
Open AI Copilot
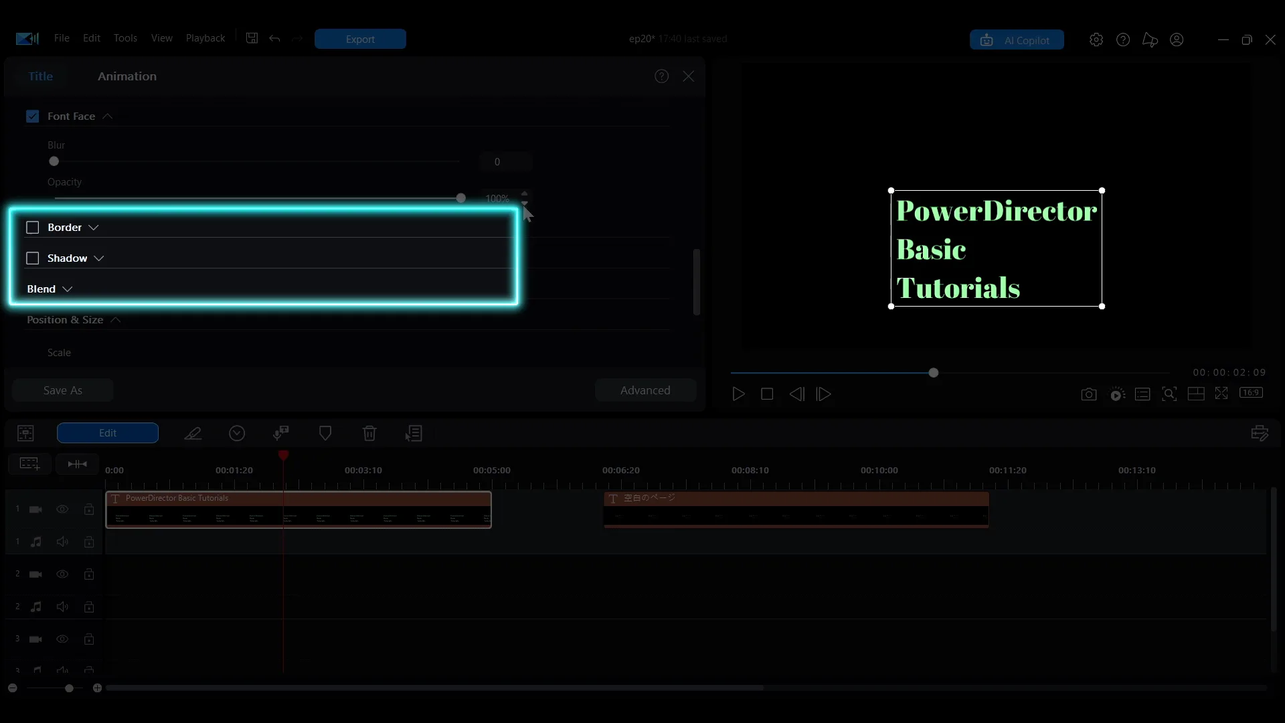1017,39
